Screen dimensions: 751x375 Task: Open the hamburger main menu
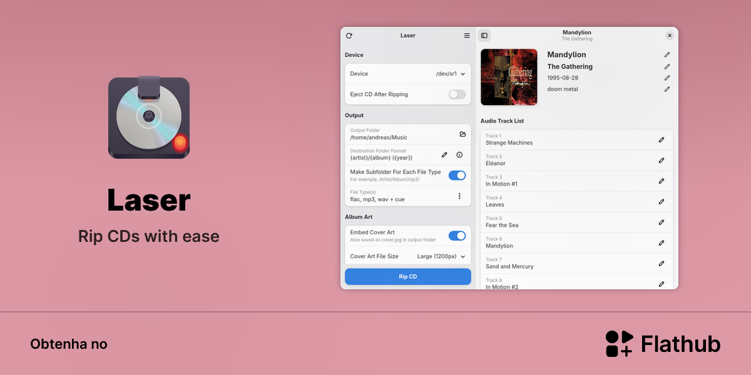(467, 36)
